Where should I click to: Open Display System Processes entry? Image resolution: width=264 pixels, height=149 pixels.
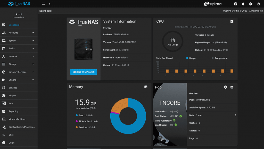coord(19,127)
